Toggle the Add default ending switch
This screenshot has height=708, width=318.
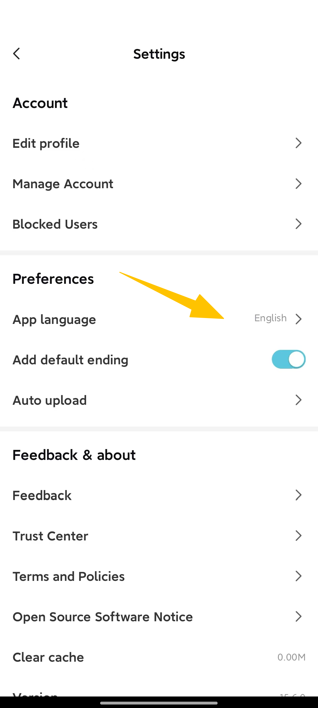coord(288,359)
